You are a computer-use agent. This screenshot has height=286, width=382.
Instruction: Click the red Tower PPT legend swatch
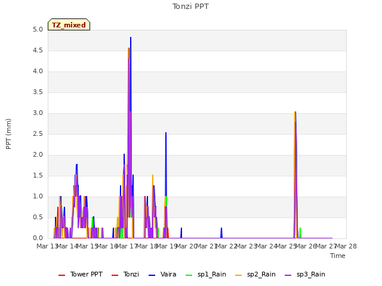point(62,275)
